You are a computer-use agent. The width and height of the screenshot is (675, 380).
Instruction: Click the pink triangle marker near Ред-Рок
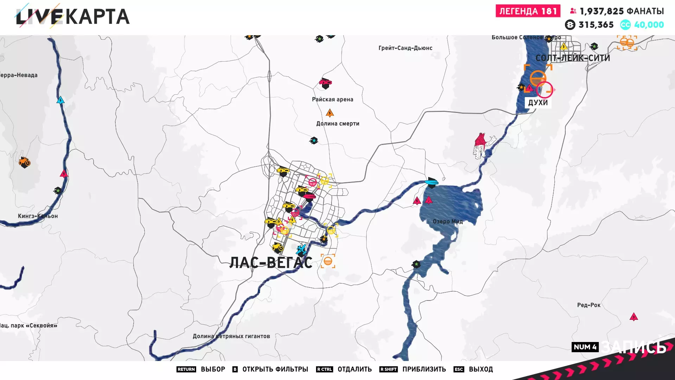[634, 317]
